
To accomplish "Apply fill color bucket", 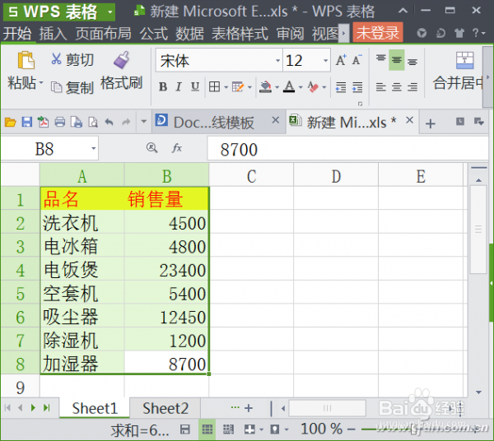I will (x=265, y=86).
